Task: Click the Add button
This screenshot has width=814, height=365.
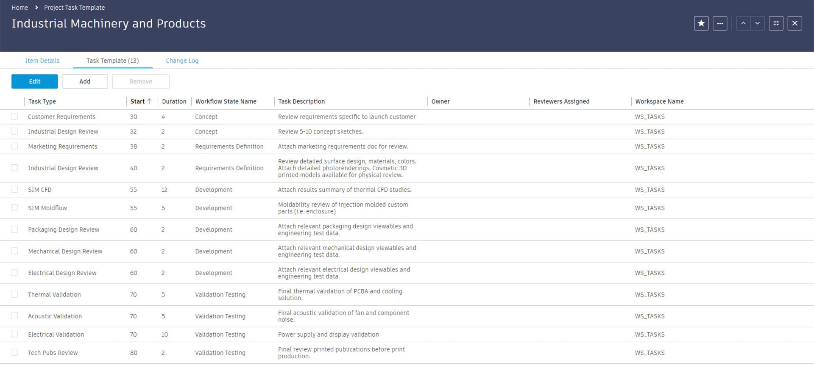Action: coord(85,81)
